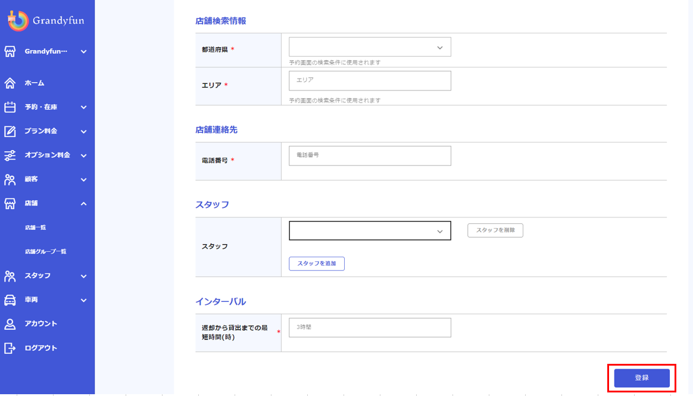The width and height of the screenshot is (693, 396).
Task: Click the 顧客 people icon
Action: pos(10,179)
